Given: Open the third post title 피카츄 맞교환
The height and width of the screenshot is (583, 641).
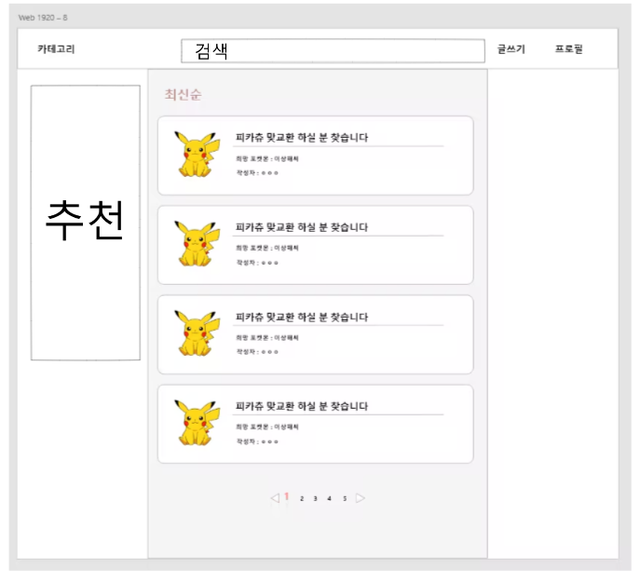Looking at the screenshot, I should click(302, 317).
